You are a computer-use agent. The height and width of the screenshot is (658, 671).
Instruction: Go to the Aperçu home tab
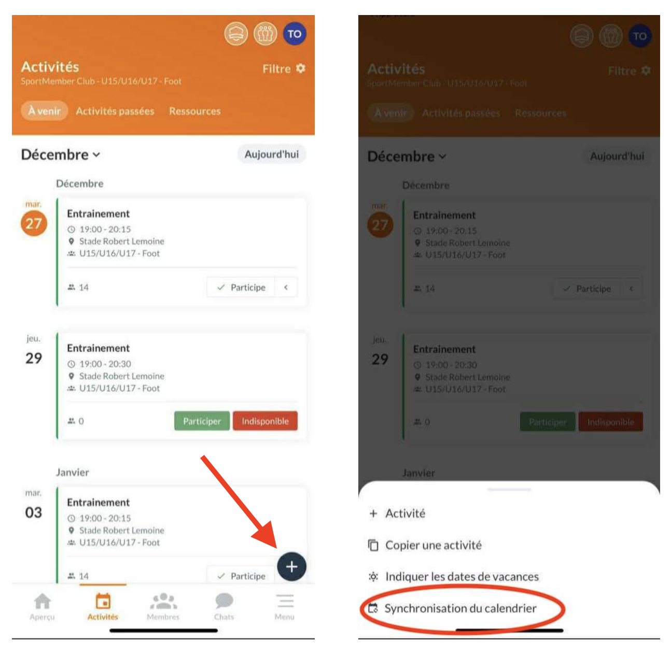pos(42,607)
